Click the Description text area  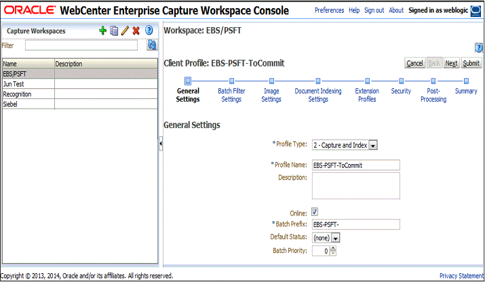pos(355,186)
